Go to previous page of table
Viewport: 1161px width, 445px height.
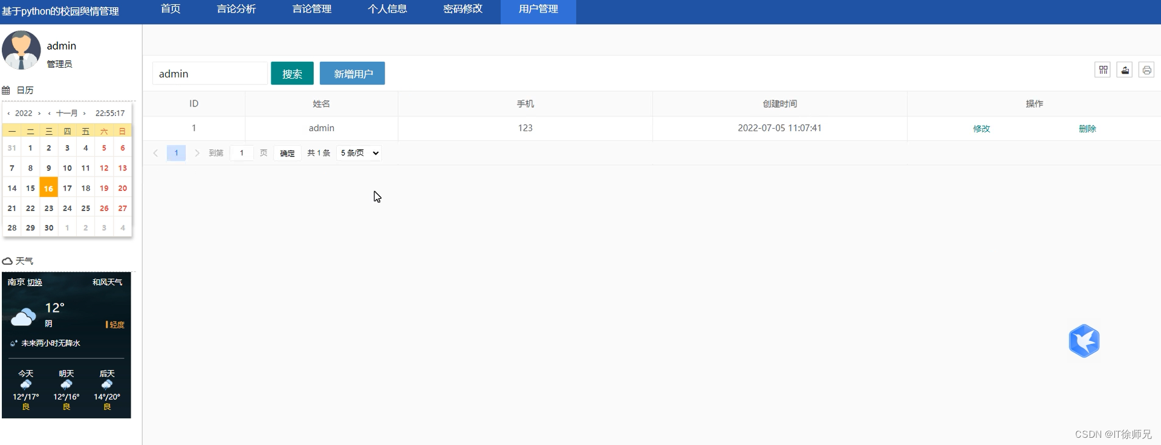pyautogui.click(x=155, y=153)
